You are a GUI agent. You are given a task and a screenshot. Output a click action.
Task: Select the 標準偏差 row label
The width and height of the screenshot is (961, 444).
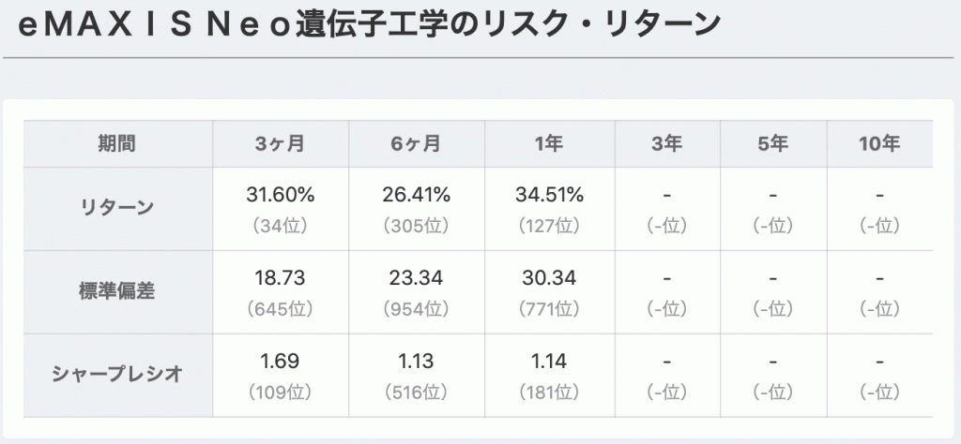coord(117,291)
